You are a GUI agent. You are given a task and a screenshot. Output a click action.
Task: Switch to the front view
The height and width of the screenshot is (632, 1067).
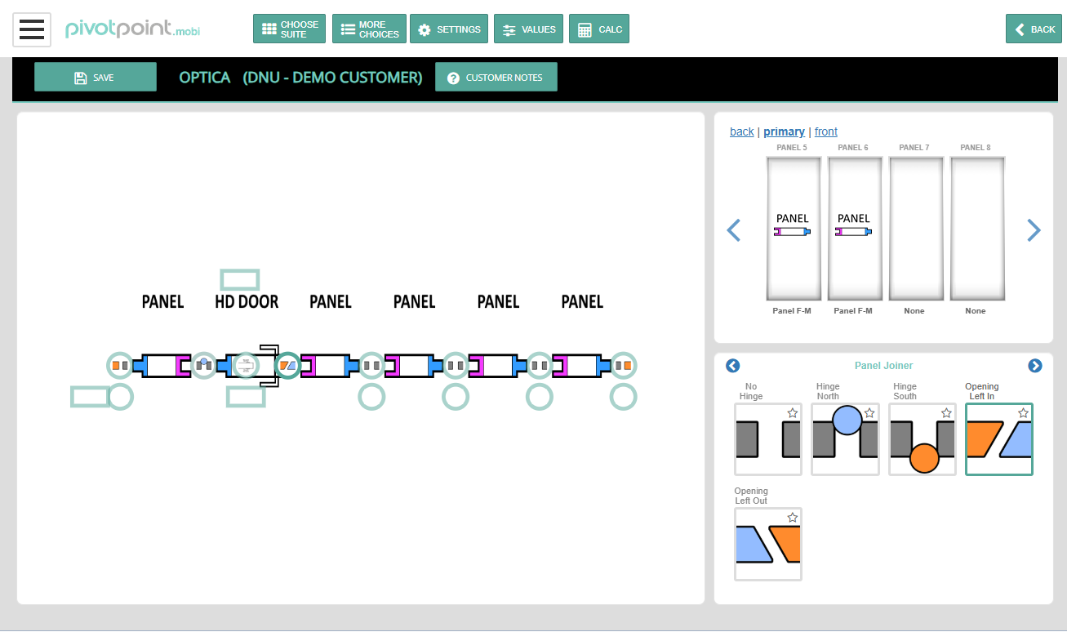pyautogui.click(x=825, y=131)
